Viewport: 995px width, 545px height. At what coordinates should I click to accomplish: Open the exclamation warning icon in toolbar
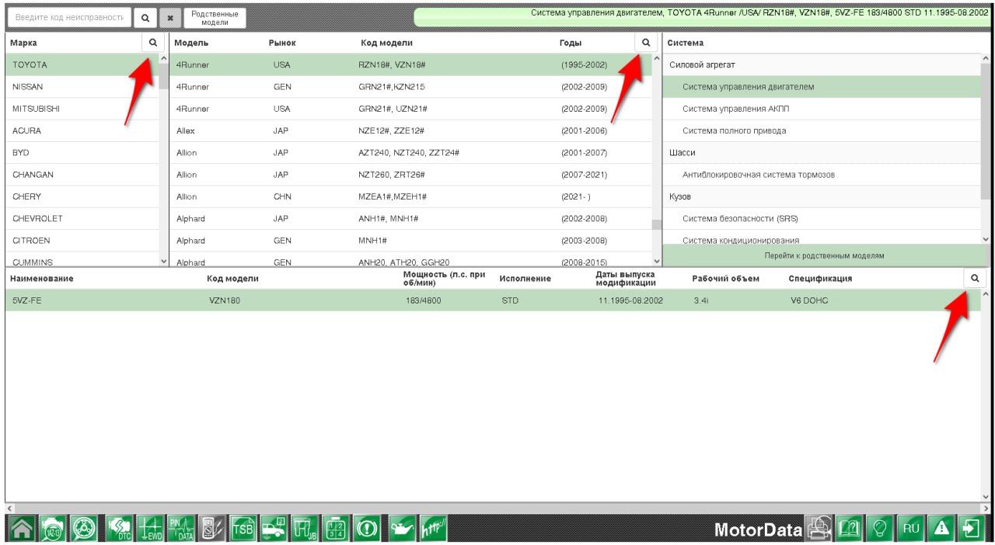pos(366,529)
